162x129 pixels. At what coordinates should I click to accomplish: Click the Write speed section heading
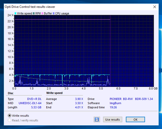pos(54,93)
